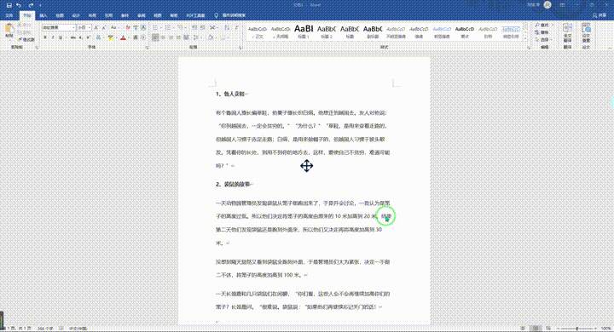The height and width of the screenshot is (332, 614).
Task: Switch to the 布局 (Layout) tab
Action: 92,15
